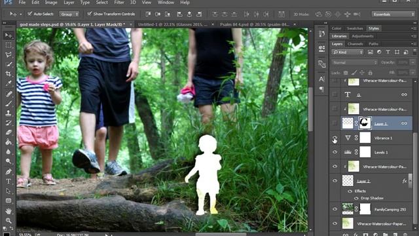Viewport: 419px width, 236px height.
Task: Select the Lasso tool
Action: pos(9,54)
